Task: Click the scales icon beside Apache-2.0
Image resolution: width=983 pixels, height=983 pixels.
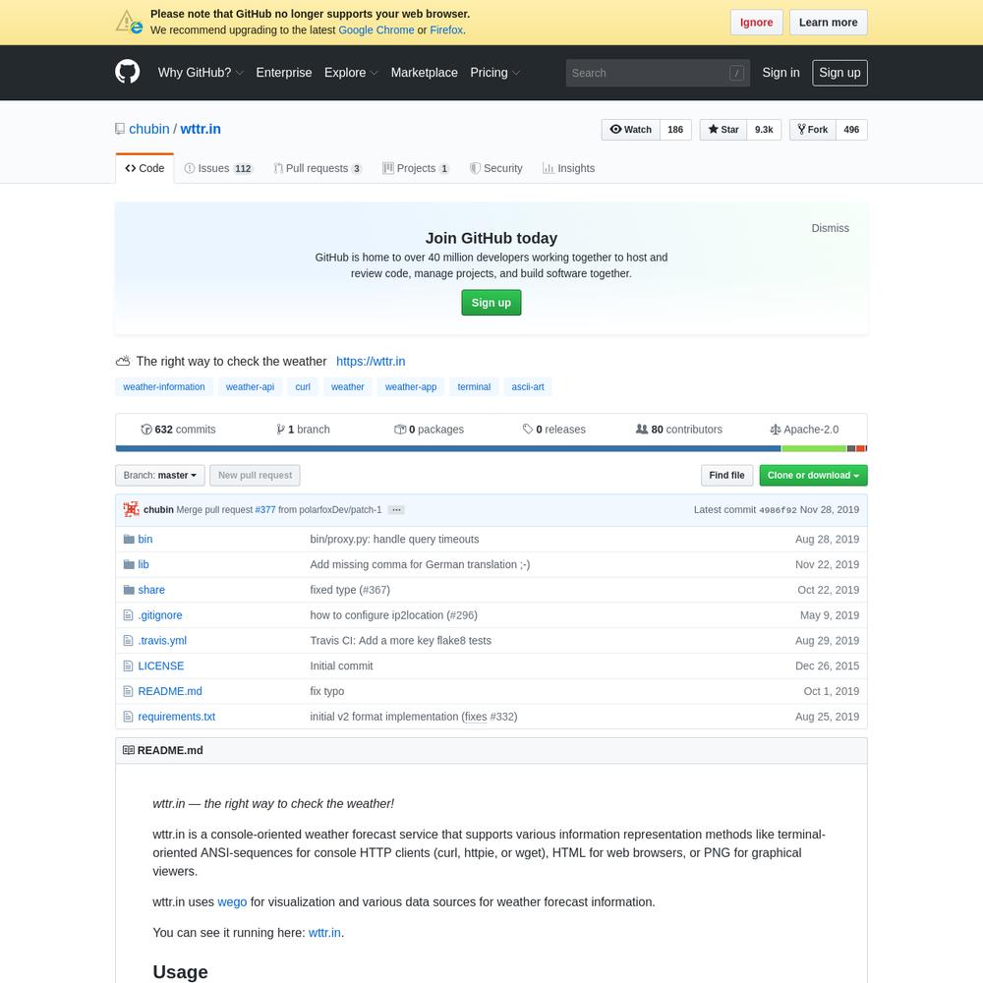Action: (776, 430)
